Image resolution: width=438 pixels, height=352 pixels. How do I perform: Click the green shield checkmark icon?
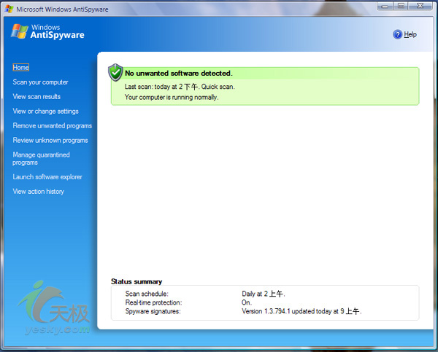[x=115, y=72]
